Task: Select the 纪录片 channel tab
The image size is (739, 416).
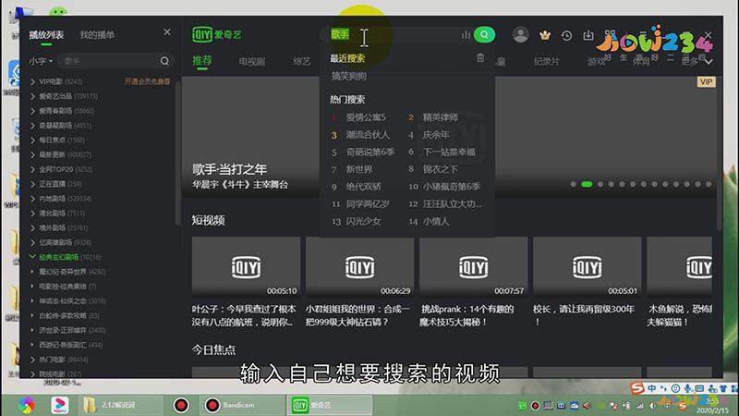Action: point(547,61)
